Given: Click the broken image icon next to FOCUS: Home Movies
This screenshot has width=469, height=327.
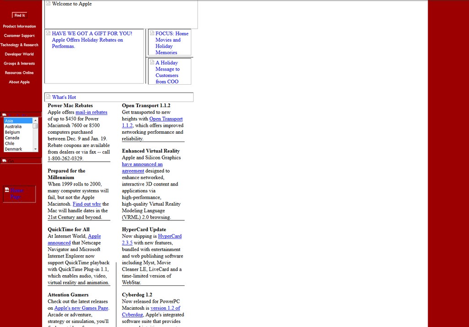Looking at the screenshot, I should (x=152, y=33).
